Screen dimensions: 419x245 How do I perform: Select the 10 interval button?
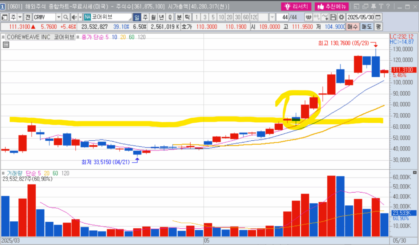pyautogui.click(x=221, y=17)
